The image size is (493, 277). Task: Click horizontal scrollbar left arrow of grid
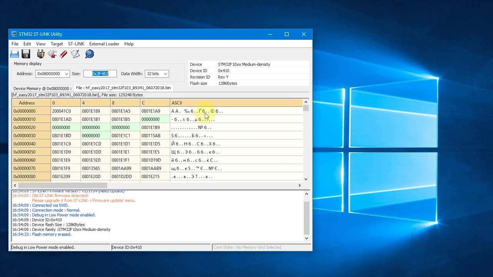tap(15, 185)
